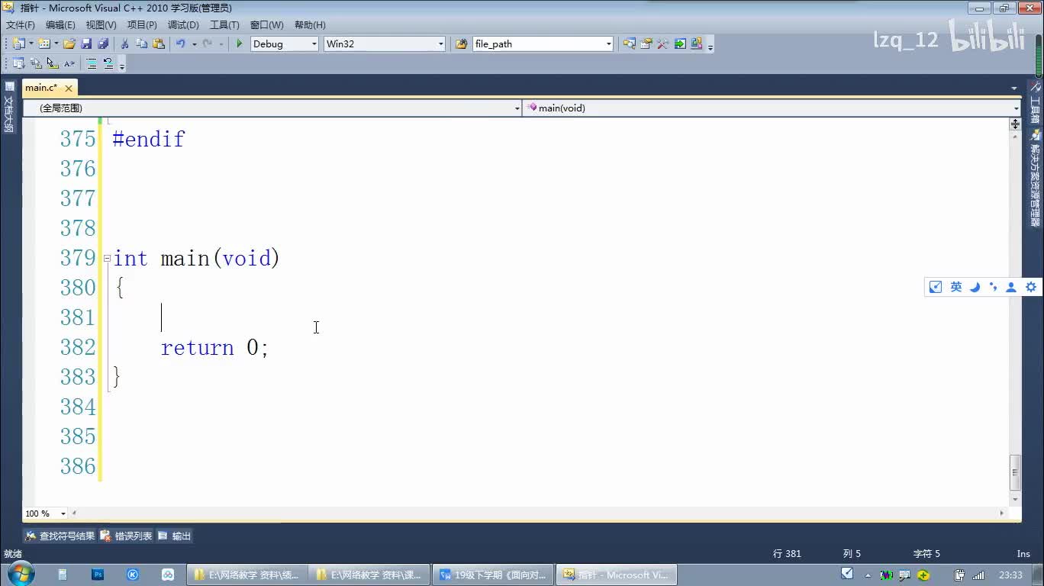Open the 调试(D) menu
This screenshot has width=1044, height=586.
pyautogui.click(x=183, y=25)
